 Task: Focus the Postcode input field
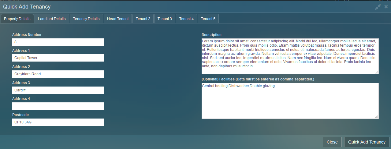coord(58,122)
